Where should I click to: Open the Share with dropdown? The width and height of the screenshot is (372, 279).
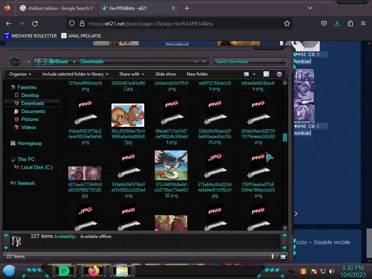(x=132, y=74)
